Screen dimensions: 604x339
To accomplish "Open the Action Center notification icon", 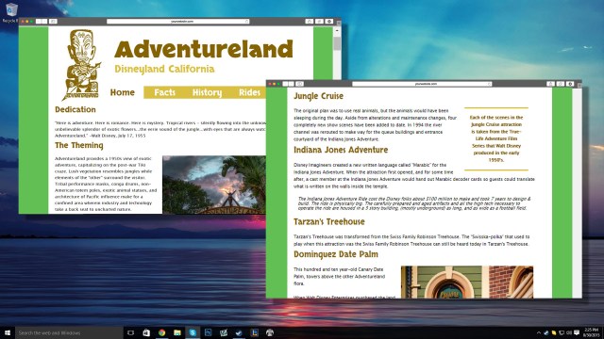I will [577, 332].
